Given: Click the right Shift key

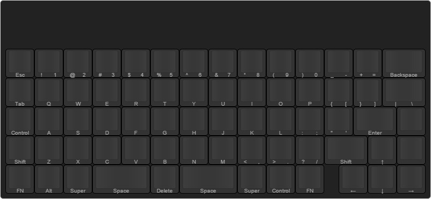Looking at the screenshot, I should coord(346,150).
